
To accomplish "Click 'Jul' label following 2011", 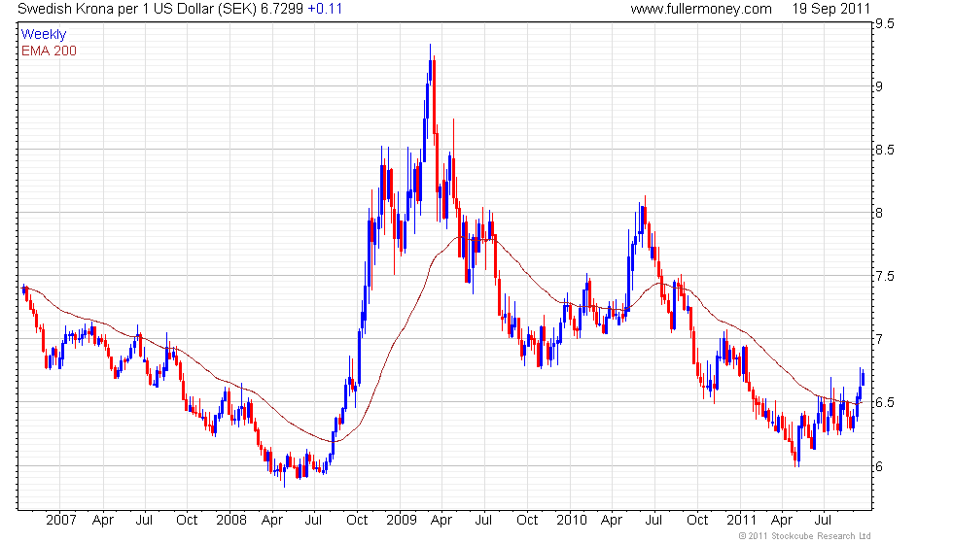I will (823, 521).
